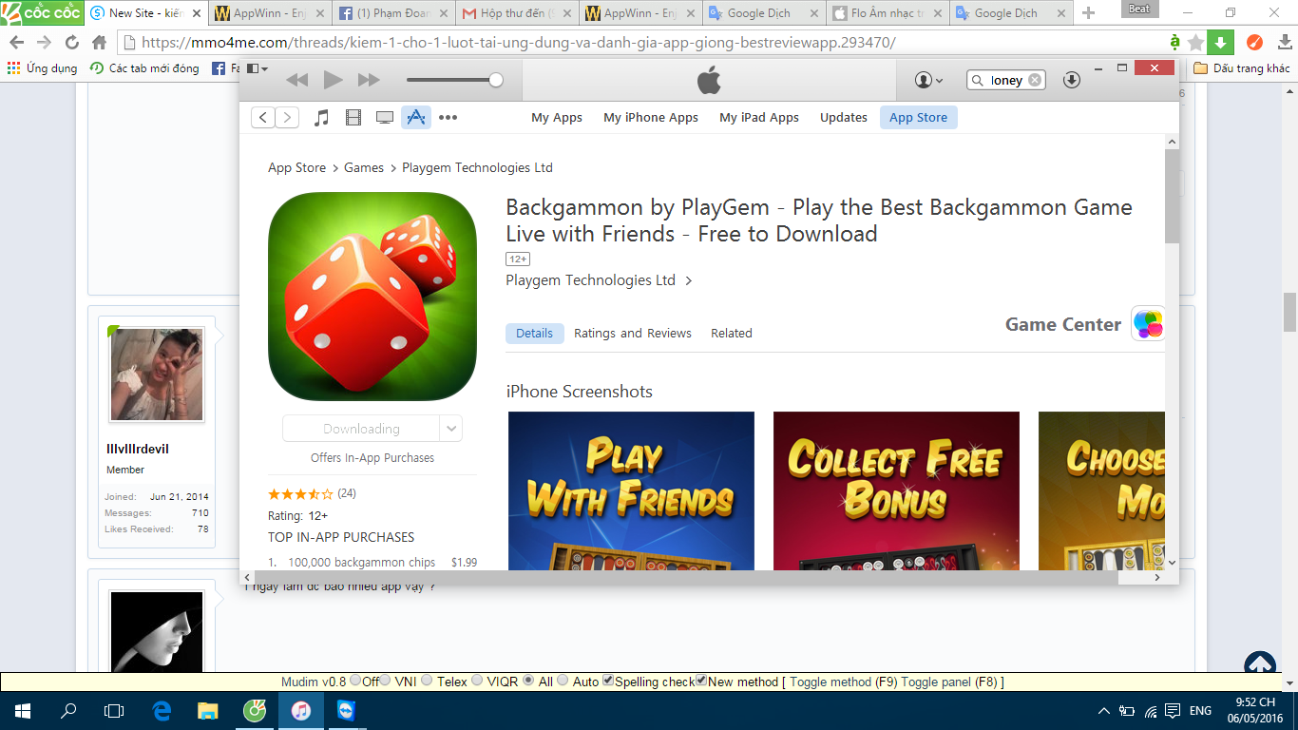Go forward with the iTunes forward arrow

coord(287,118)
